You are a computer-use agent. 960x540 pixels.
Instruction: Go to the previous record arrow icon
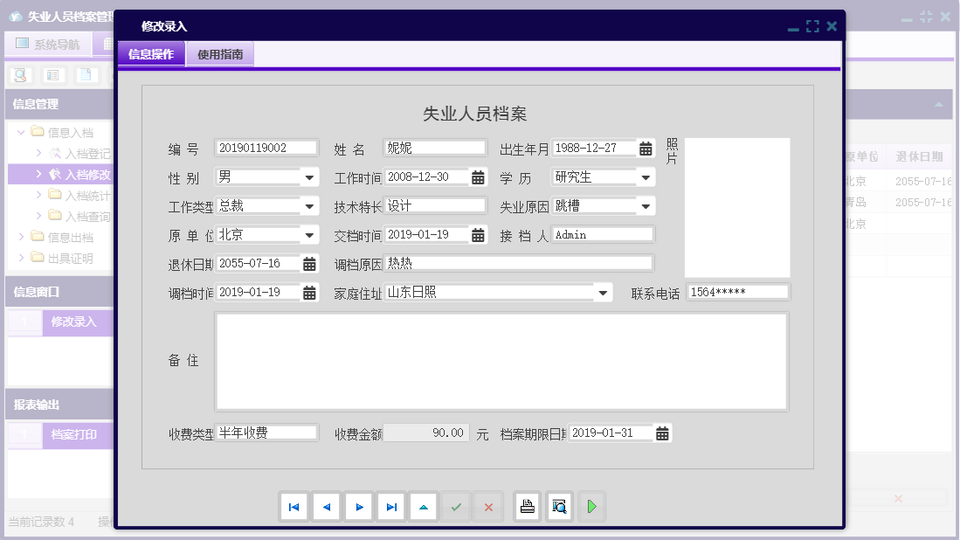point(327,506)
